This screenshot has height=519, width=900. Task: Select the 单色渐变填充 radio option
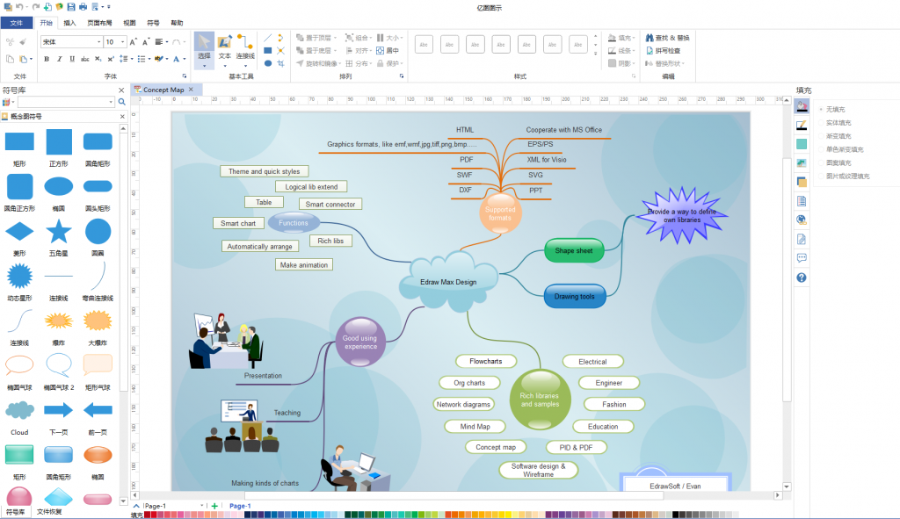click(x=821, y=149)
